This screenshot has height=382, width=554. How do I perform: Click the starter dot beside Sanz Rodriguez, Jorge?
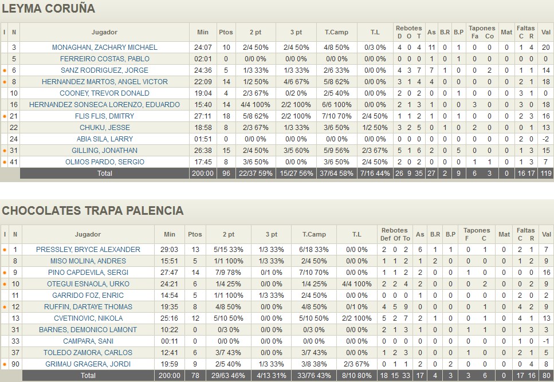[x=5, y=70]
